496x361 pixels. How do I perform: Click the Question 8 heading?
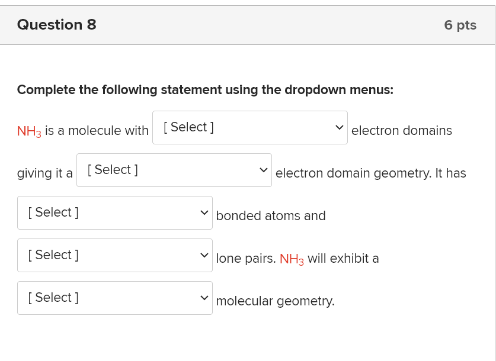[56, 25]
